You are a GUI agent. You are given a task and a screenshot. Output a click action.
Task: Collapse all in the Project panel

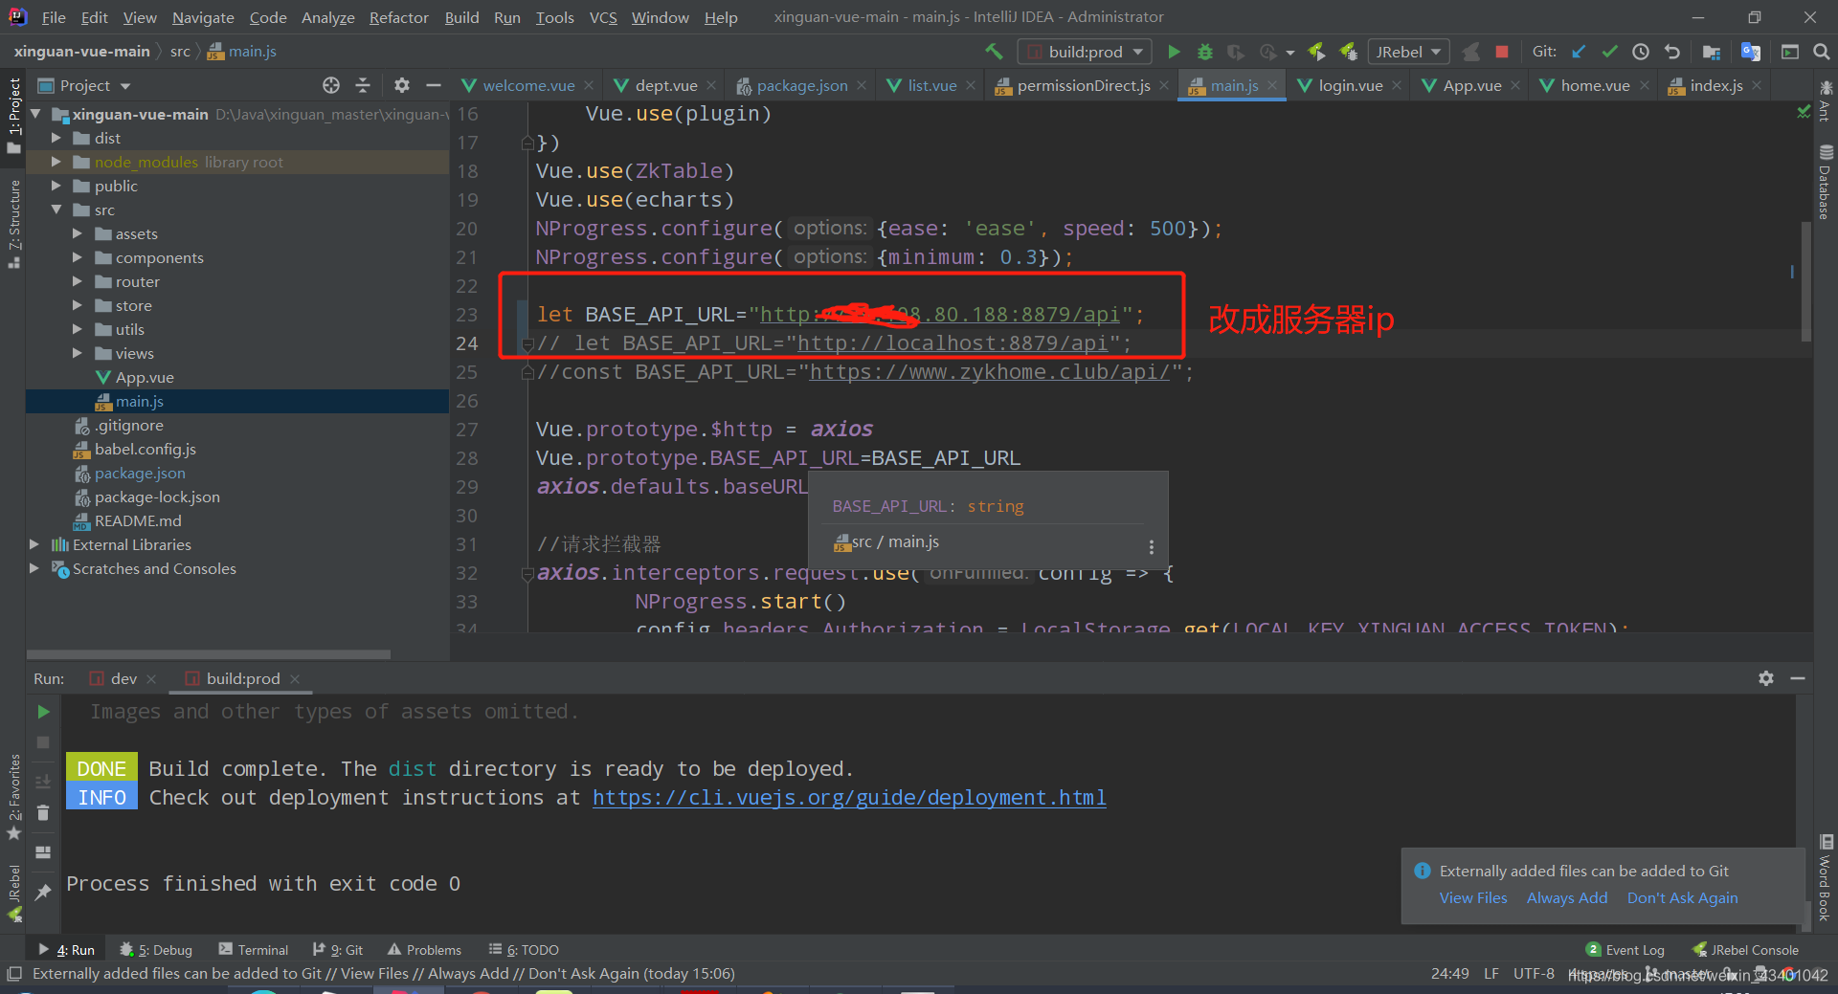[x=363, y=85]
